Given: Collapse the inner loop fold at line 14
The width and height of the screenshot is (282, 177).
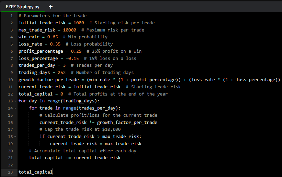Looking at the screenshot, I should [x=15, y=108].
